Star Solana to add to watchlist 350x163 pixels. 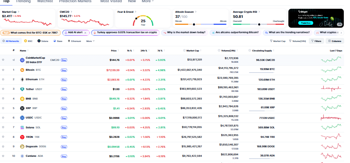[x=3, y=127]
